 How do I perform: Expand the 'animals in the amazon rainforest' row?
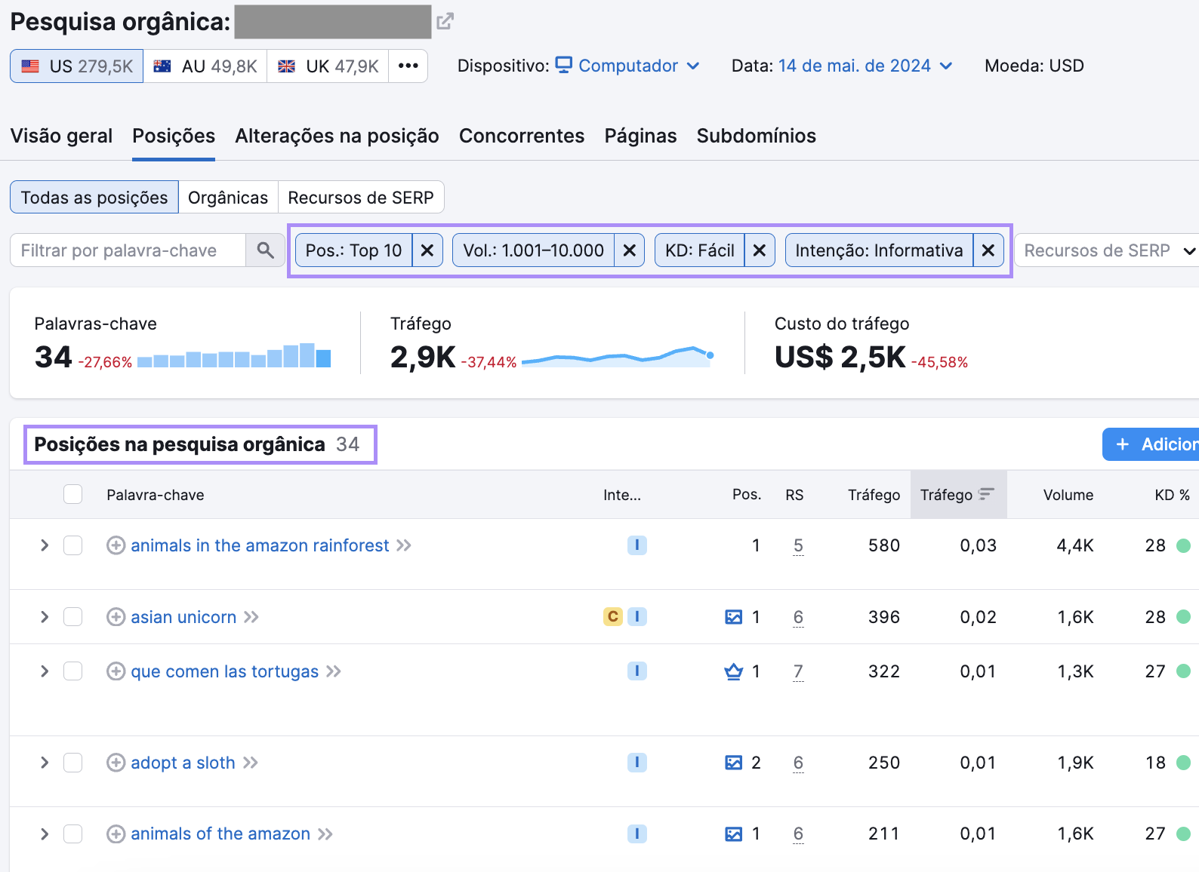click(45, 545)
